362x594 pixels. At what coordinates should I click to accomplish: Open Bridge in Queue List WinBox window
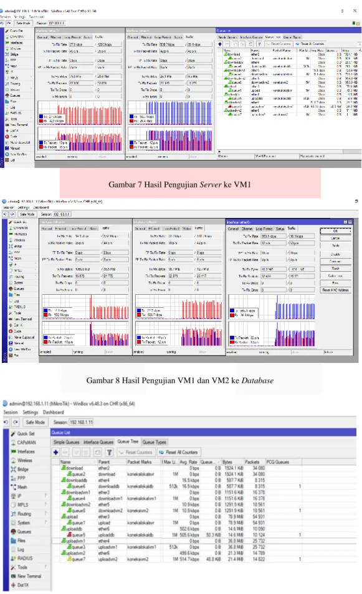point(20,469)
